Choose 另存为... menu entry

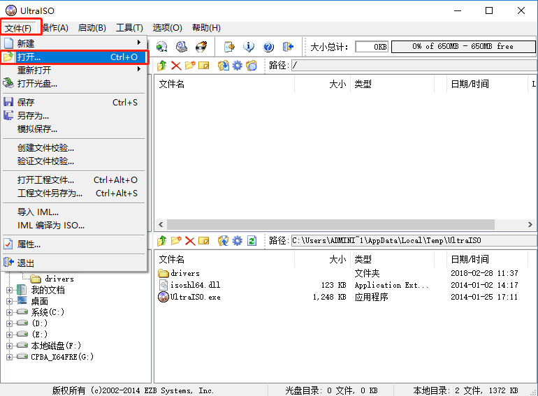74,115
